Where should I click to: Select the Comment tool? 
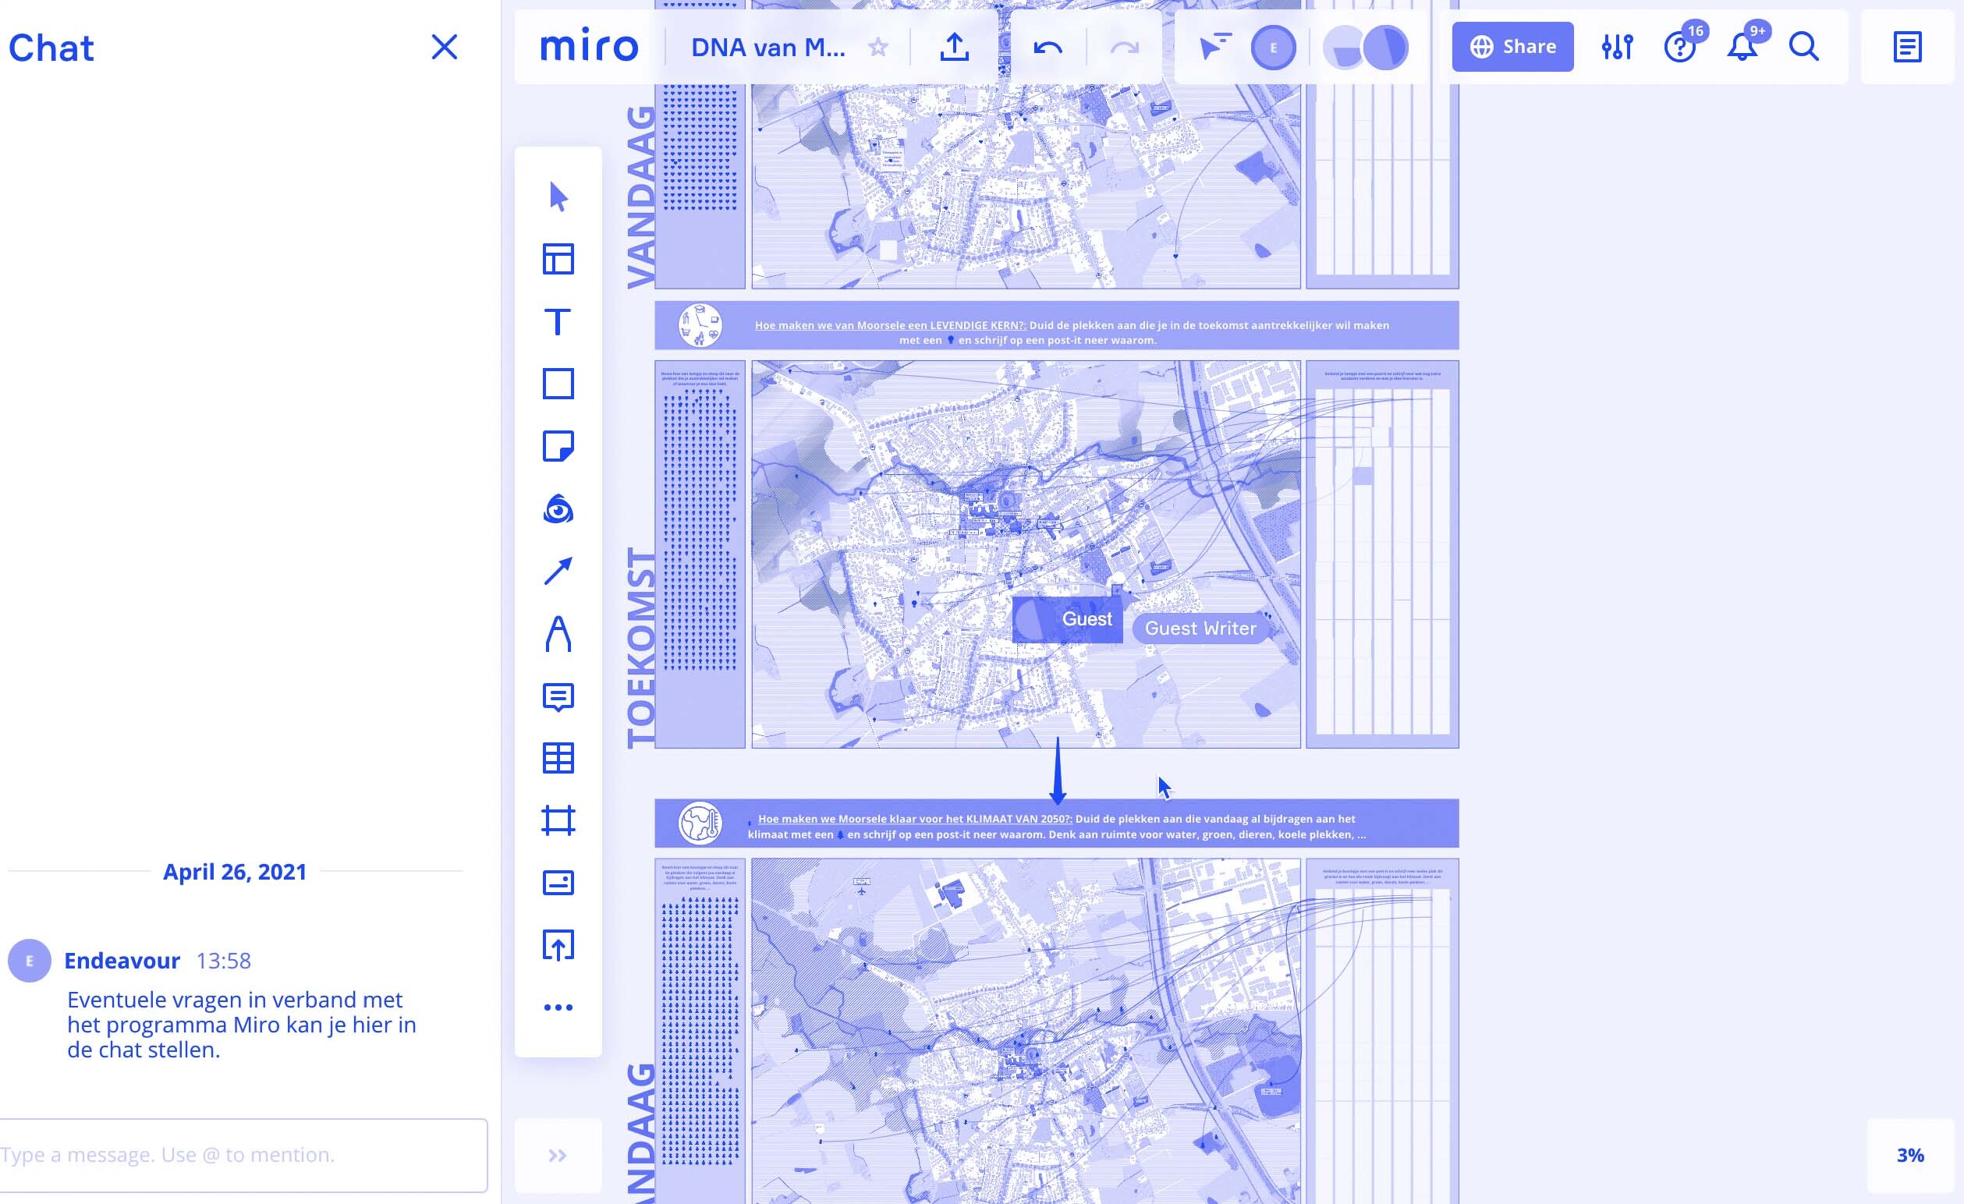(558, 697)
